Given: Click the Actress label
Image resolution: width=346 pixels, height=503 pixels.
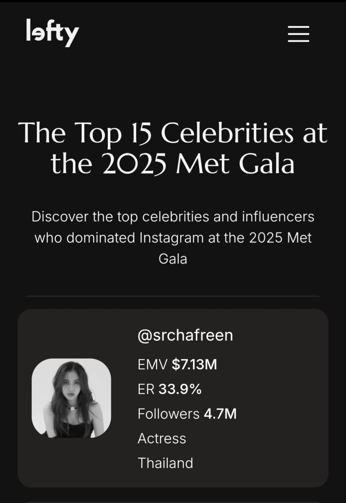Looking at the screenshot, I should pos(162,438).
